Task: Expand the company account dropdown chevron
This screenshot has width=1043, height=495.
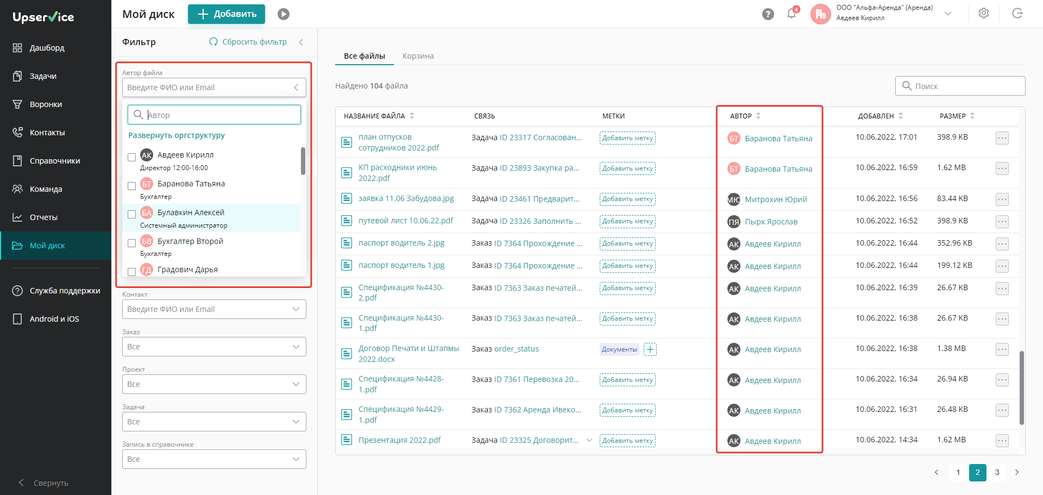Action: click(948, 14)
